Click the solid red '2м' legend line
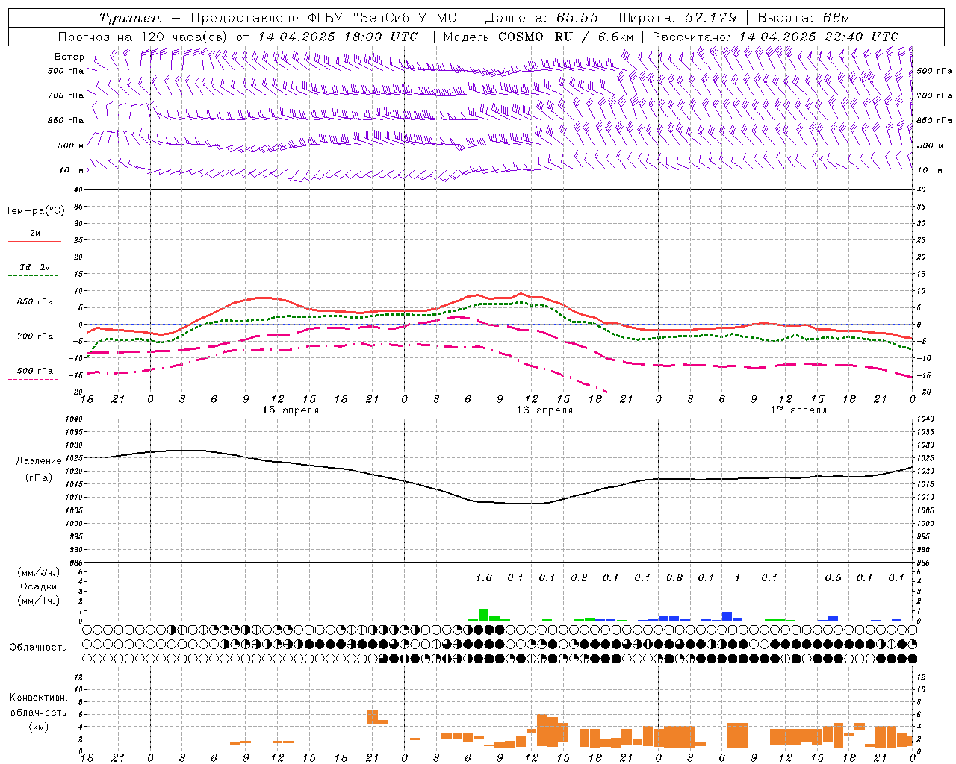Screen dimensions: 956x764 click(35, 241)
